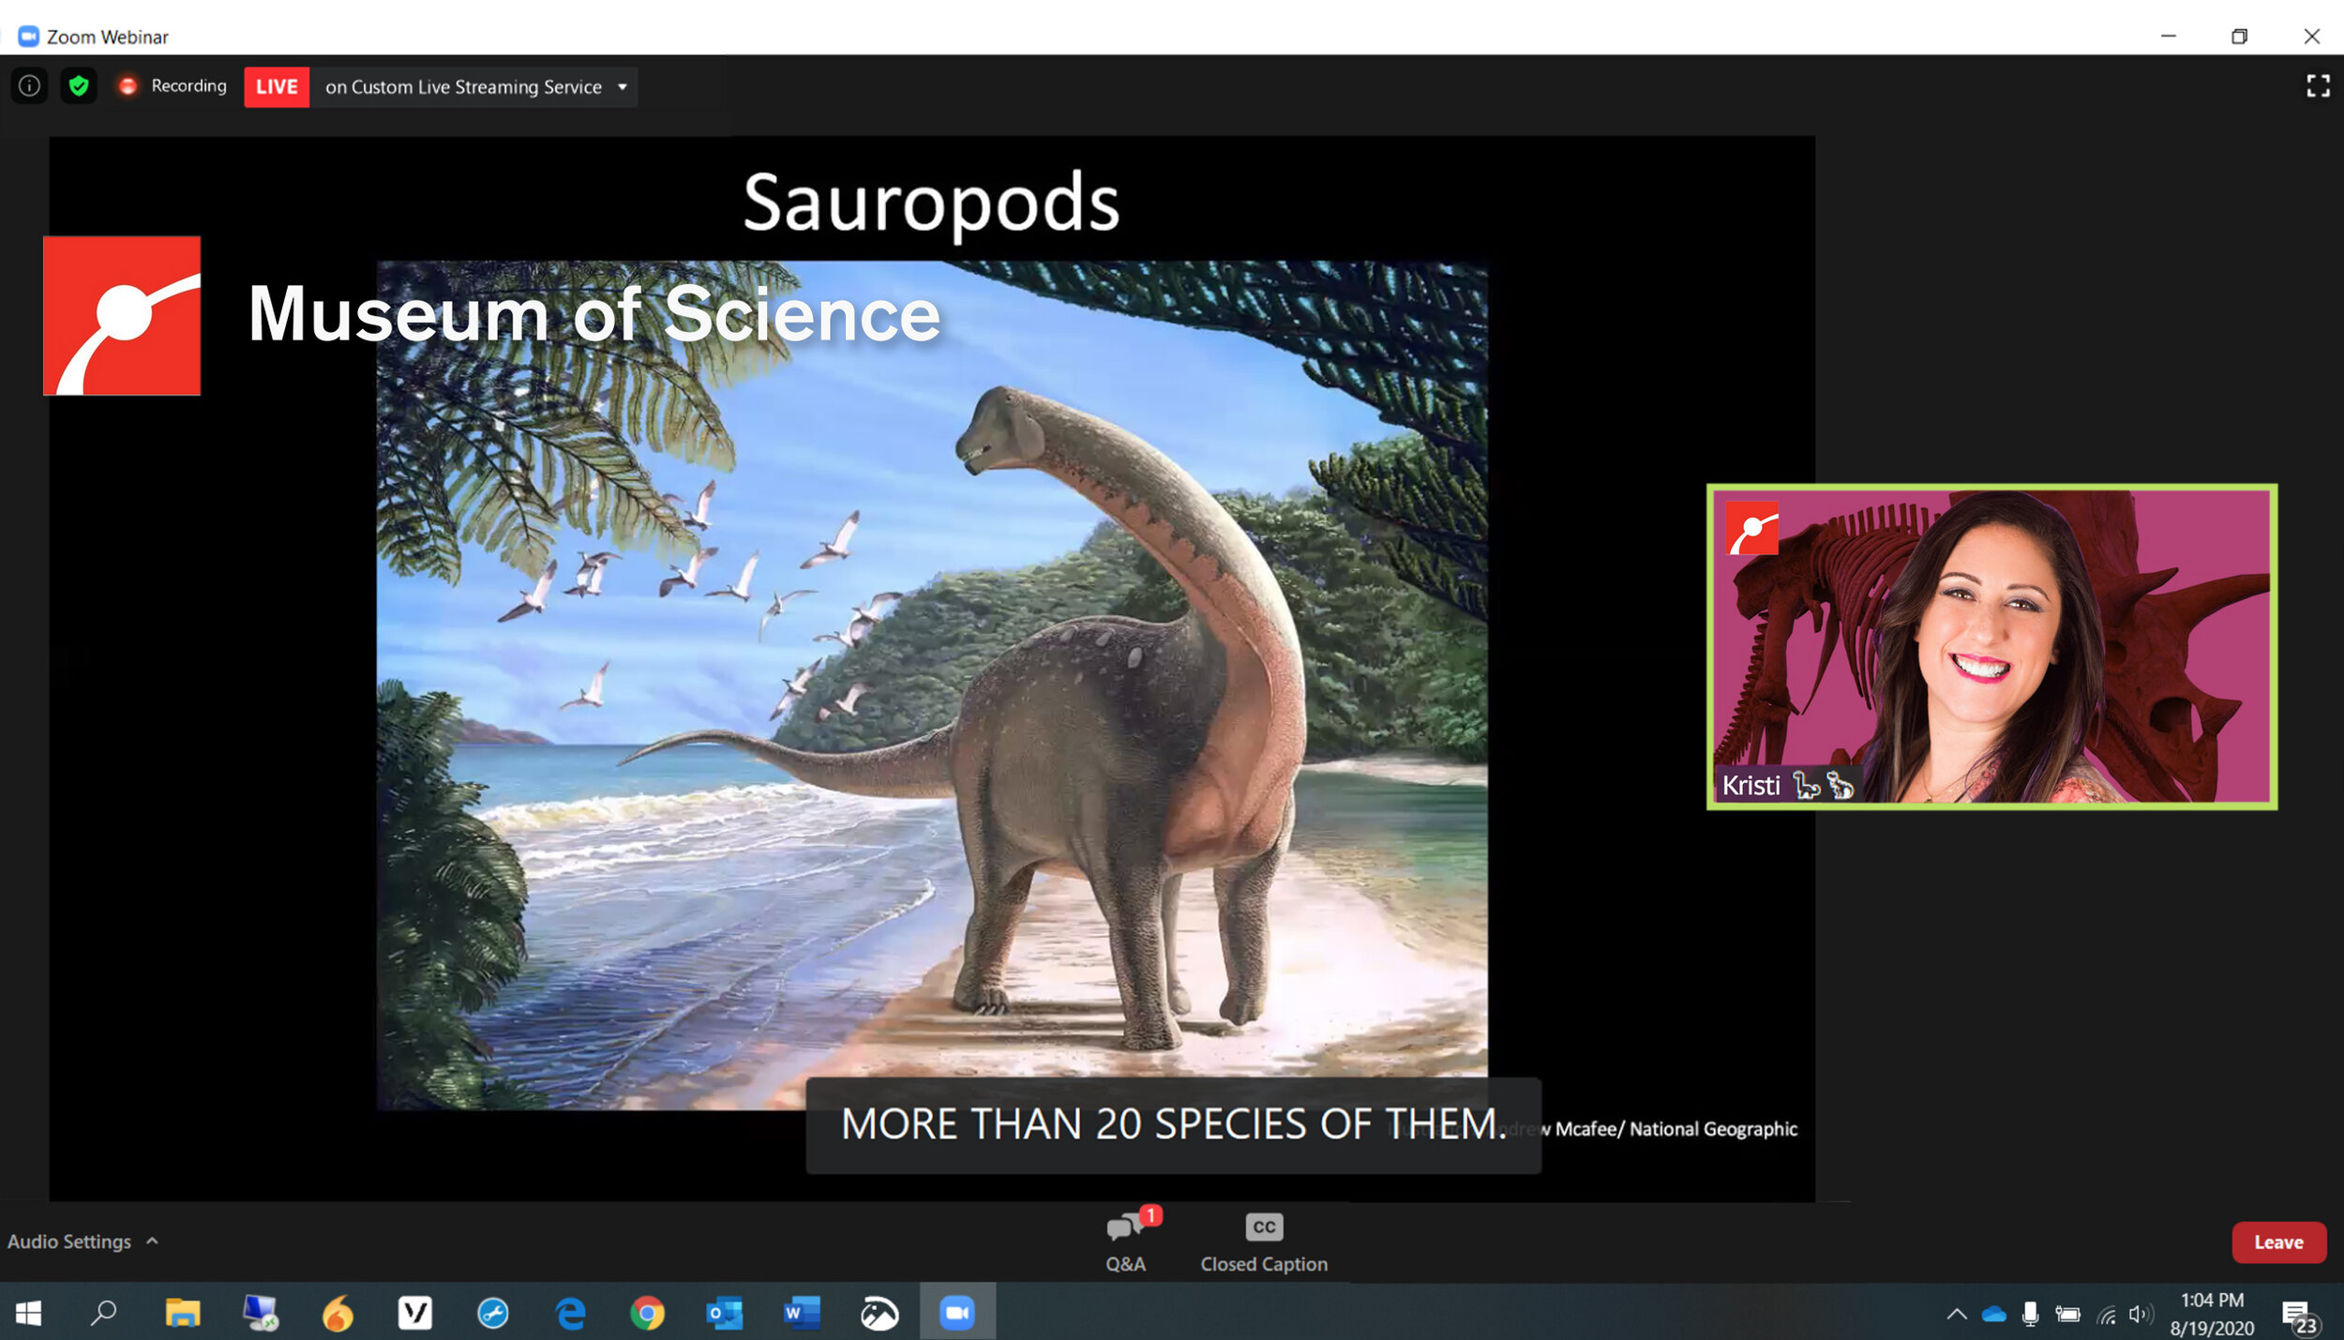Open Microsoft Word from taskbar
2344x1340 pixels.
pyautogui.click(x=802, y=1313)
